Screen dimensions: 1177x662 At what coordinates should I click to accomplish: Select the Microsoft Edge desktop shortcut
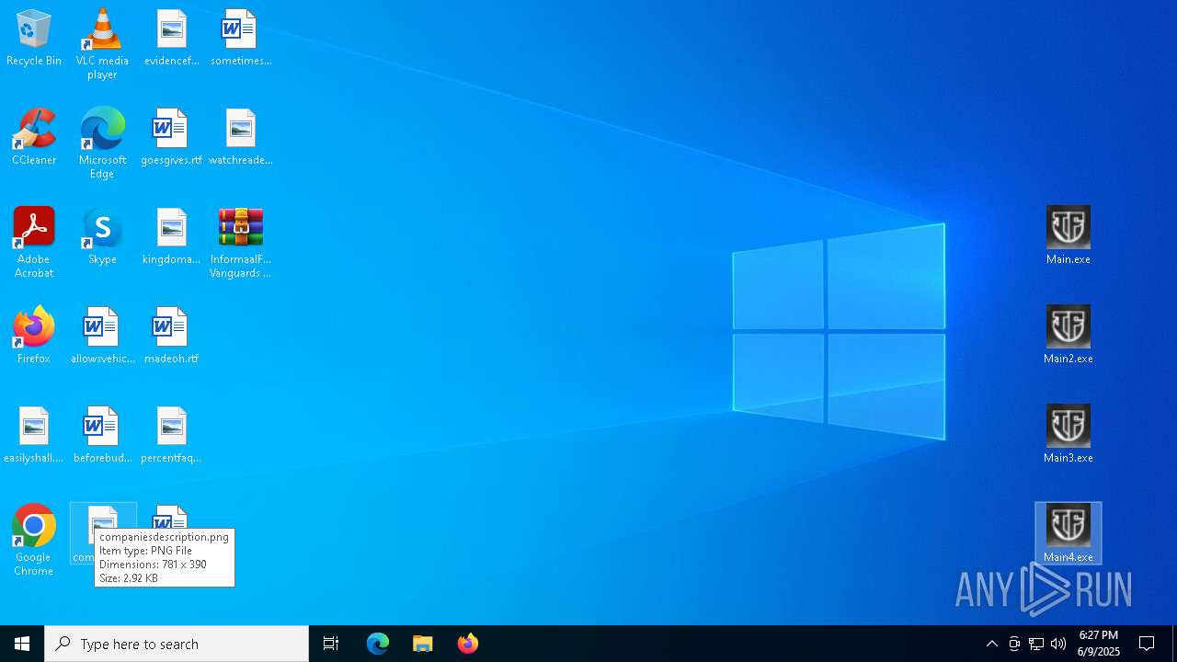[x=102, y=143]
